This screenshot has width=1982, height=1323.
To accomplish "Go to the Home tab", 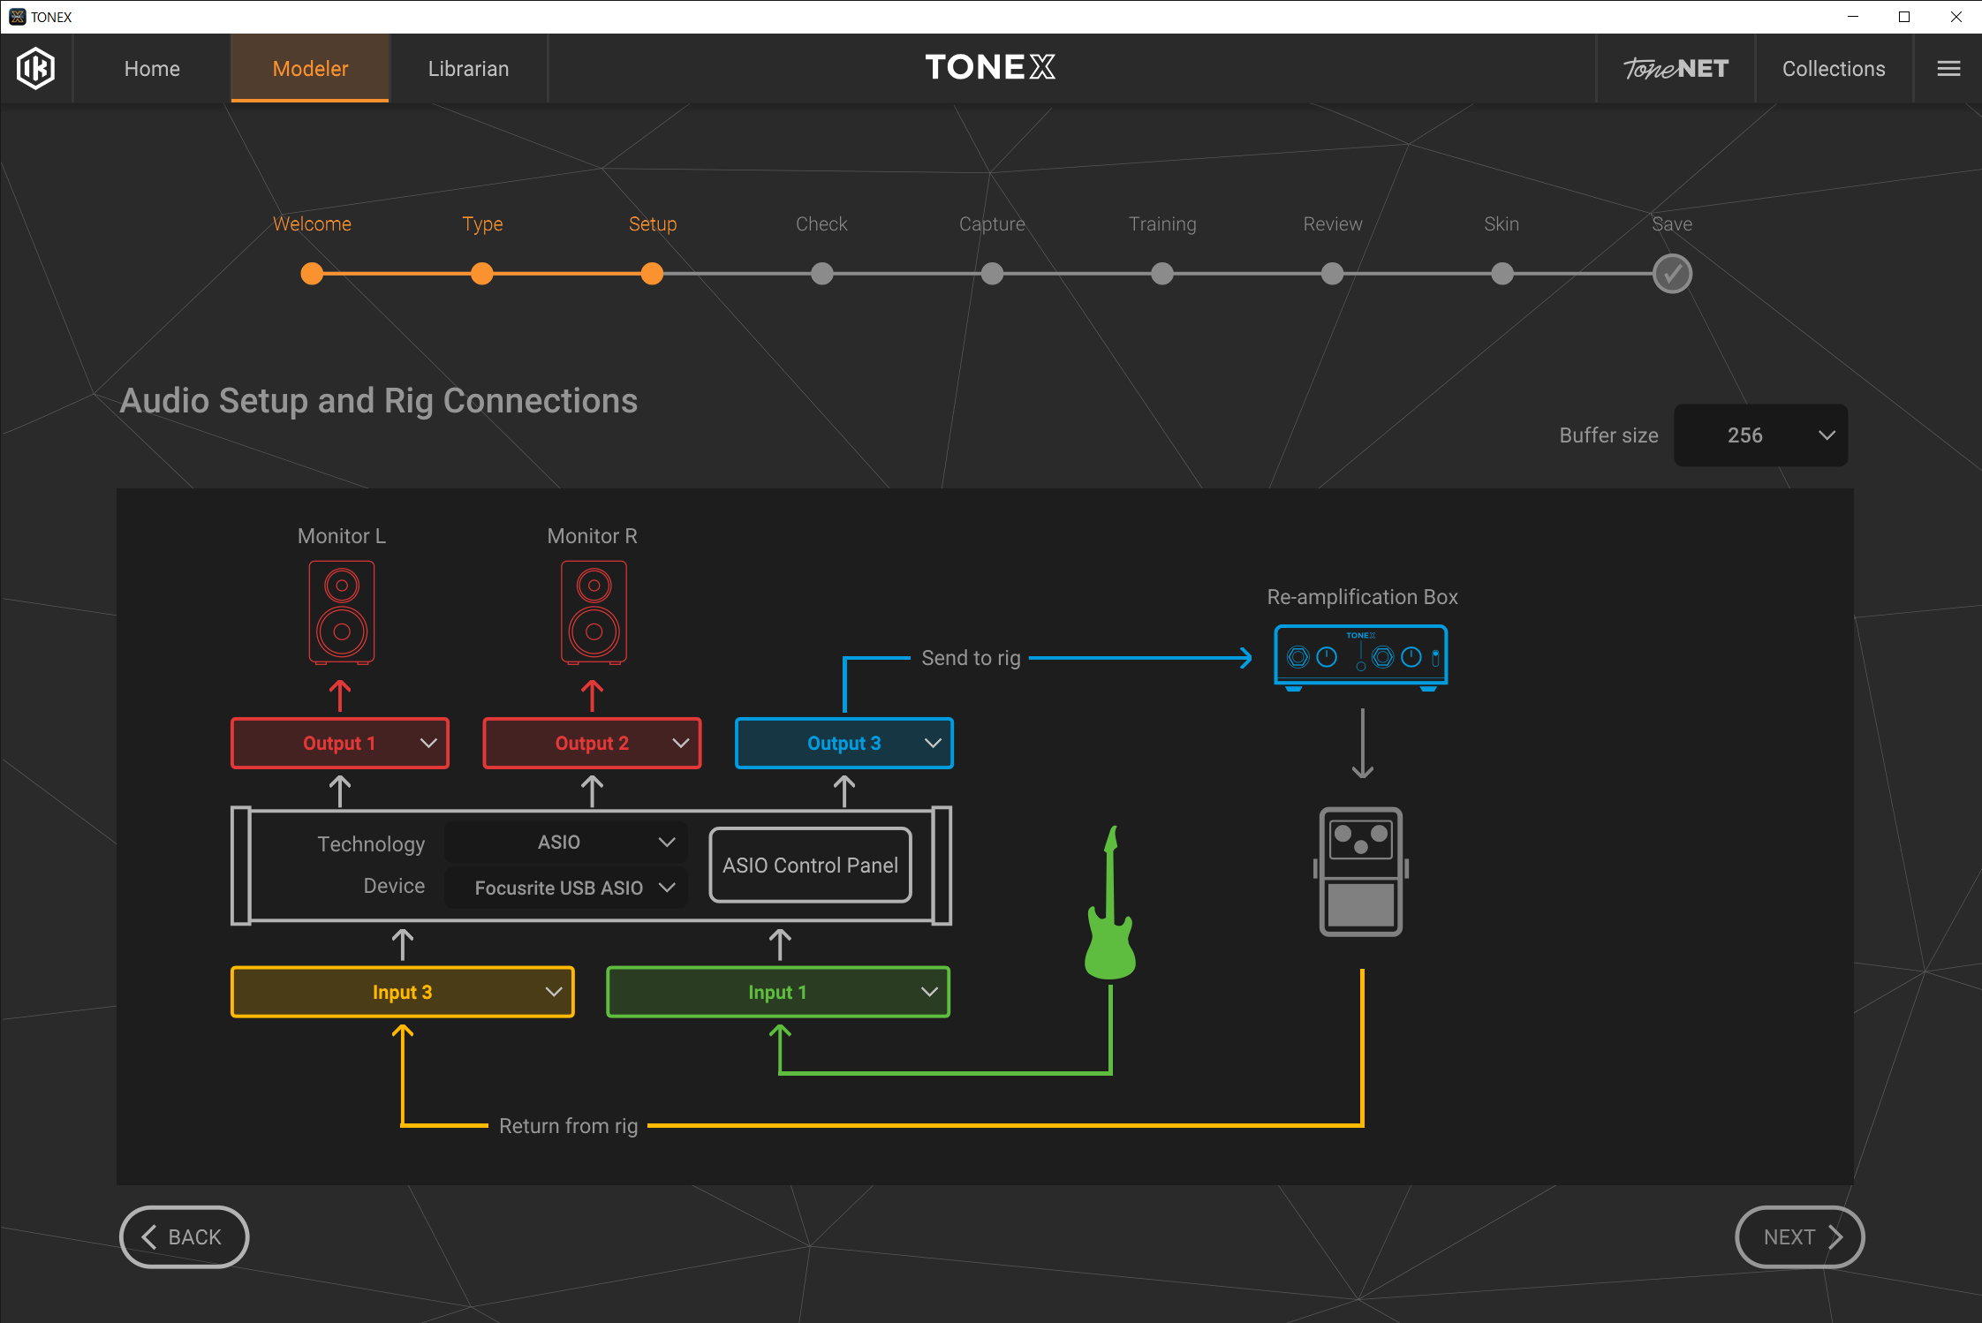I will click(x=152, y=69).
